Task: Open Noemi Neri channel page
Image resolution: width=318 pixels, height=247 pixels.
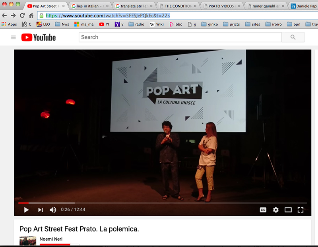Action: point(48,239)
